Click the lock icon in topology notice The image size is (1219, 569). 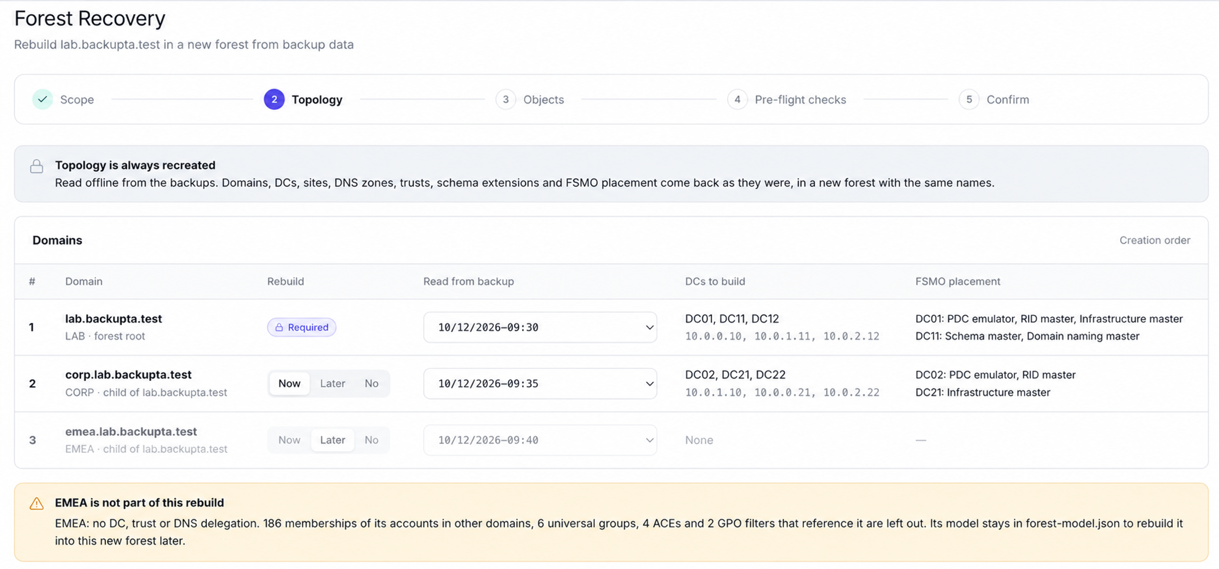pyautogui.click(x=37, y=166)
